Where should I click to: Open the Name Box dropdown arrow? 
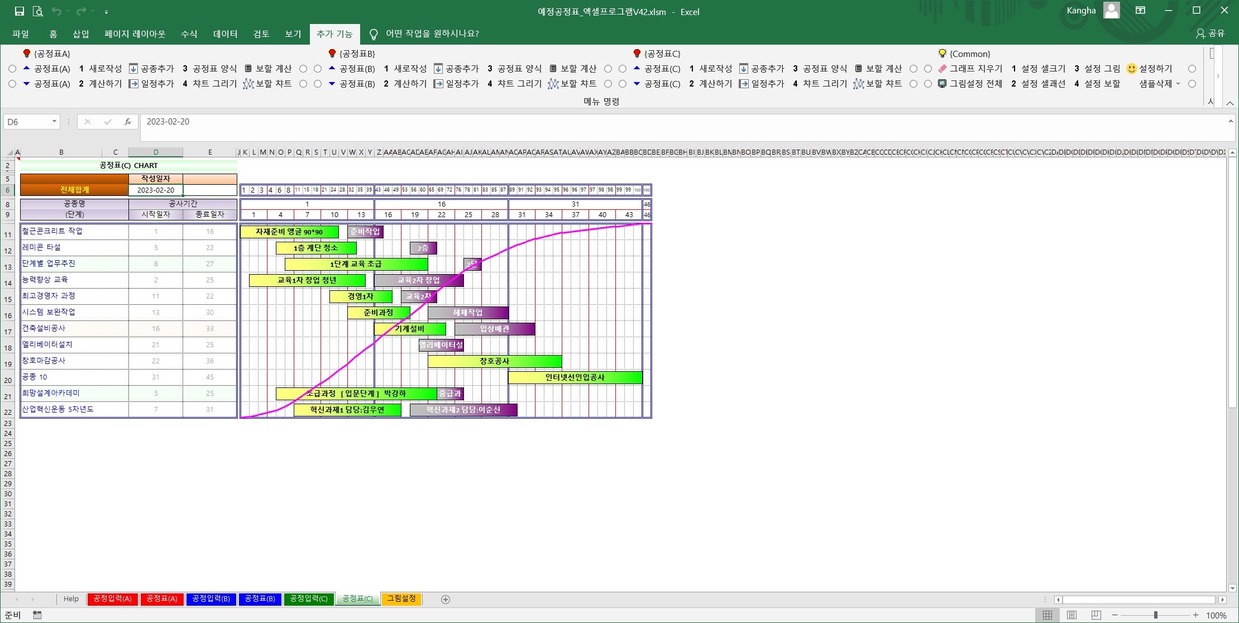pos(54,122)
